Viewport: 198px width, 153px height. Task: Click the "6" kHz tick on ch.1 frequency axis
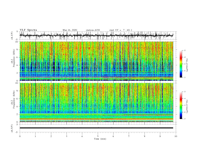17,57
